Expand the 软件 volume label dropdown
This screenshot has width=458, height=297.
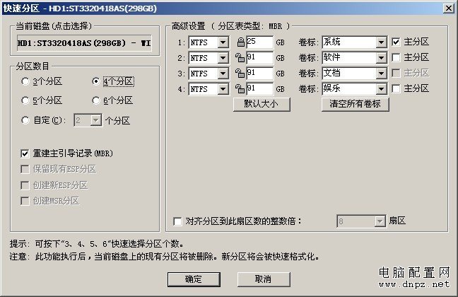click(381, 58)
